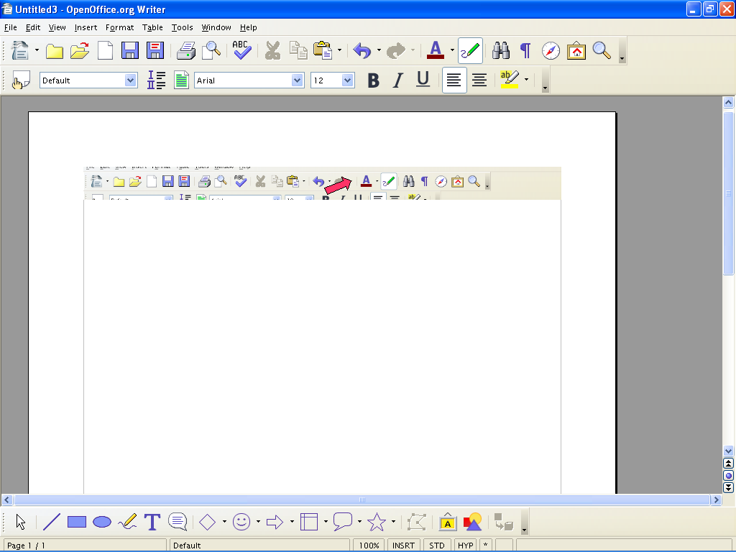The height and width of the screenshot is (552, 736).
Task: Open the Symbol Shapes dropdown arrow
Action: 258,522
